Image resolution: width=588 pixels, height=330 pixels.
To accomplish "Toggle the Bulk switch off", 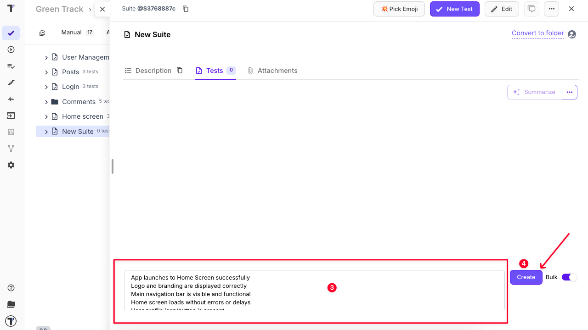I will (569, 277).
